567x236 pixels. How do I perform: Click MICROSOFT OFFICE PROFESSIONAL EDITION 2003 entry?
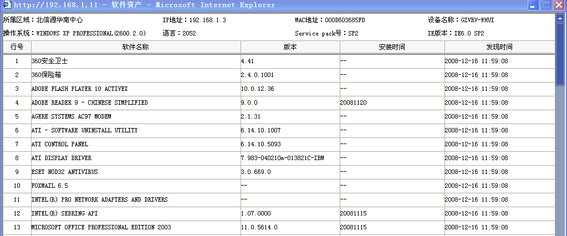point(101,227)
